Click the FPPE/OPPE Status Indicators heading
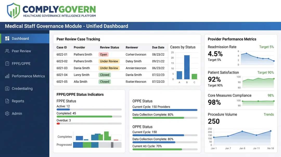 click(x=80, y=94)
